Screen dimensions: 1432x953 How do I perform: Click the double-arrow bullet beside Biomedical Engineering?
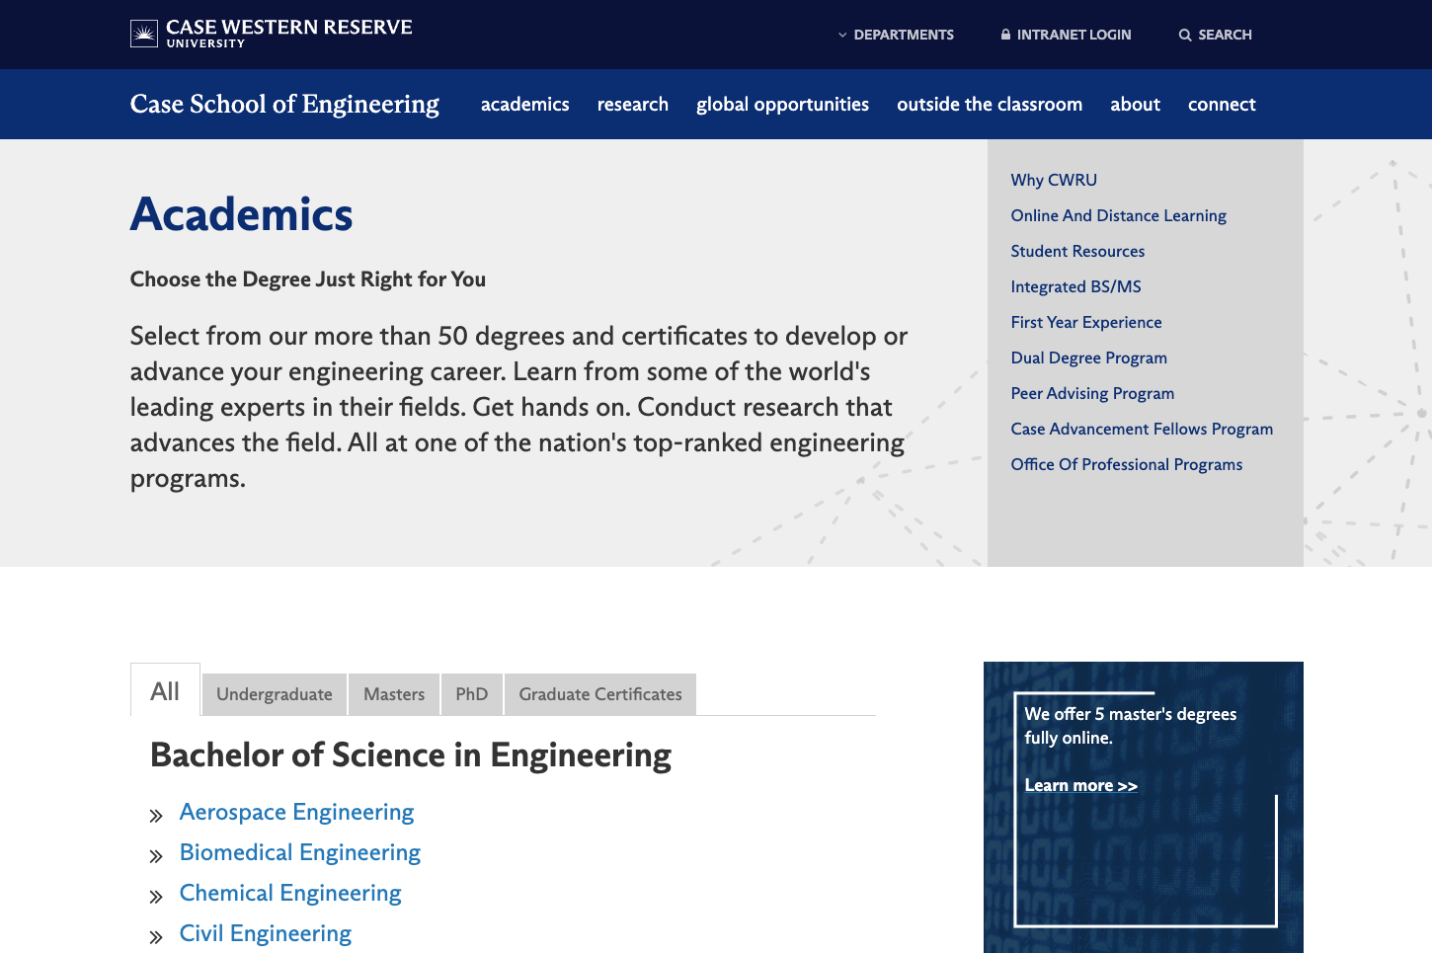pos(156,856)
